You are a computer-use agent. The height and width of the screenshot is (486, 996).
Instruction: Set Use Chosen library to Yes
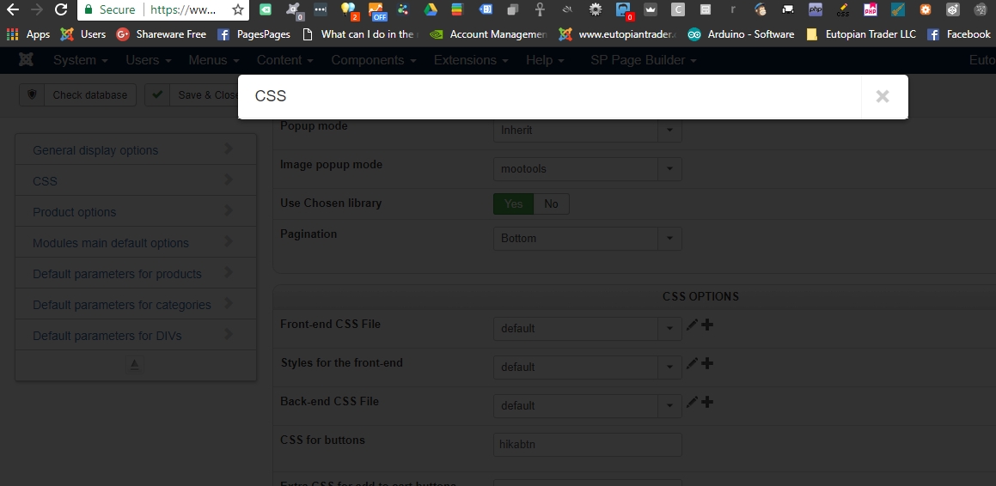[513, 204]
